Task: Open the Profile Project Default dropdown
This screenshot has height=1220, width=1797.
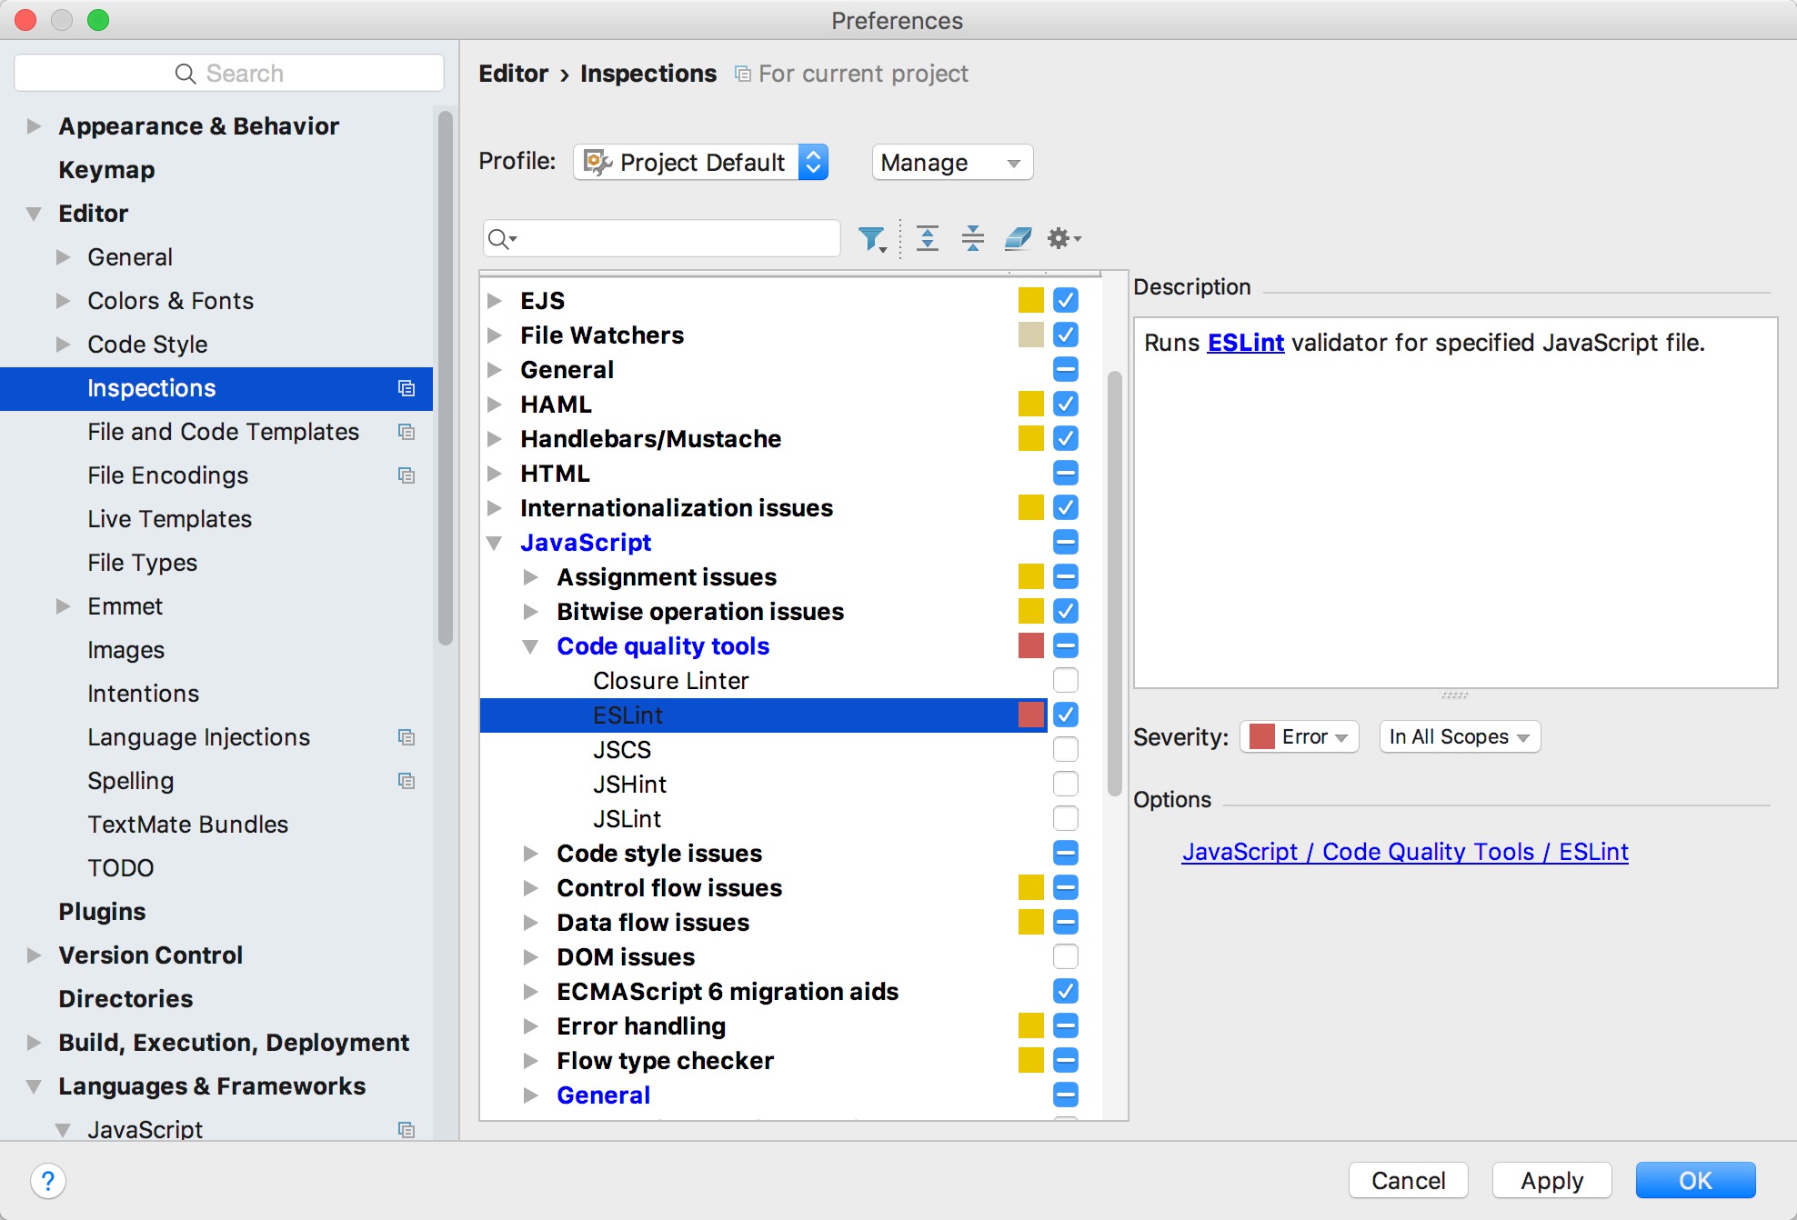Action: 700,162
